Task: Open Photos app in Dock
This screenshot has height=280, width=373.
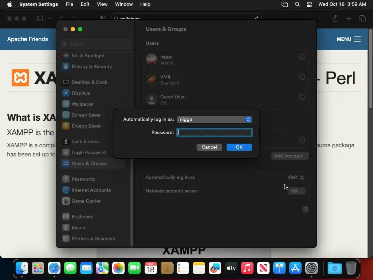Action: coord(118,268)
